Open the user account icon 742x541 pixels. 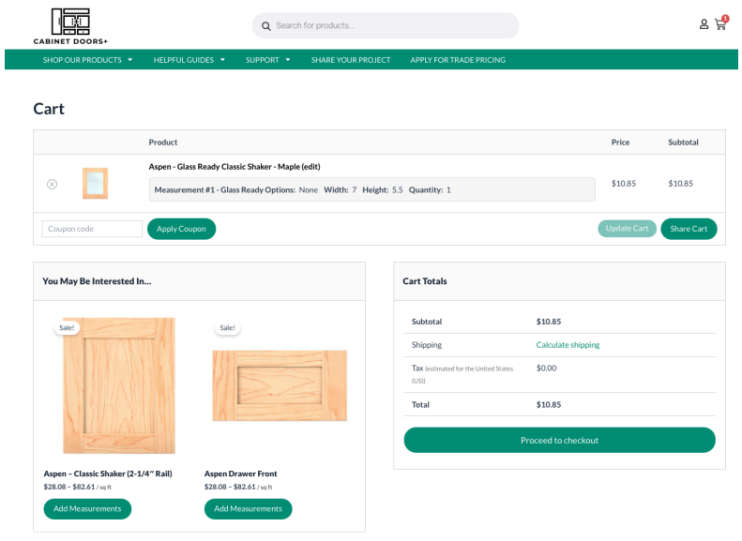704,24
